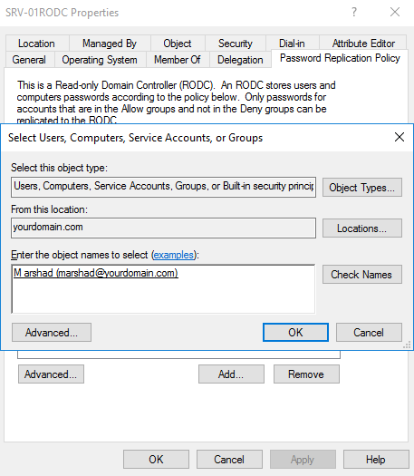Open the examples help link

click(174, 255)
